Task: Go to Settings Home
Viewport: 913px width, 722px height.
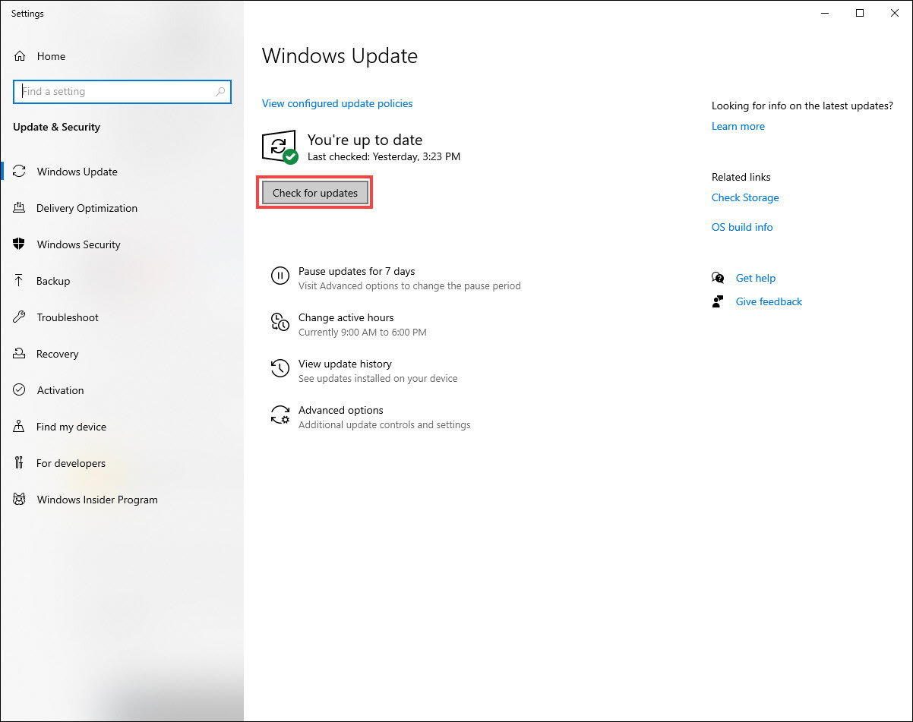Action: point(51,56)
